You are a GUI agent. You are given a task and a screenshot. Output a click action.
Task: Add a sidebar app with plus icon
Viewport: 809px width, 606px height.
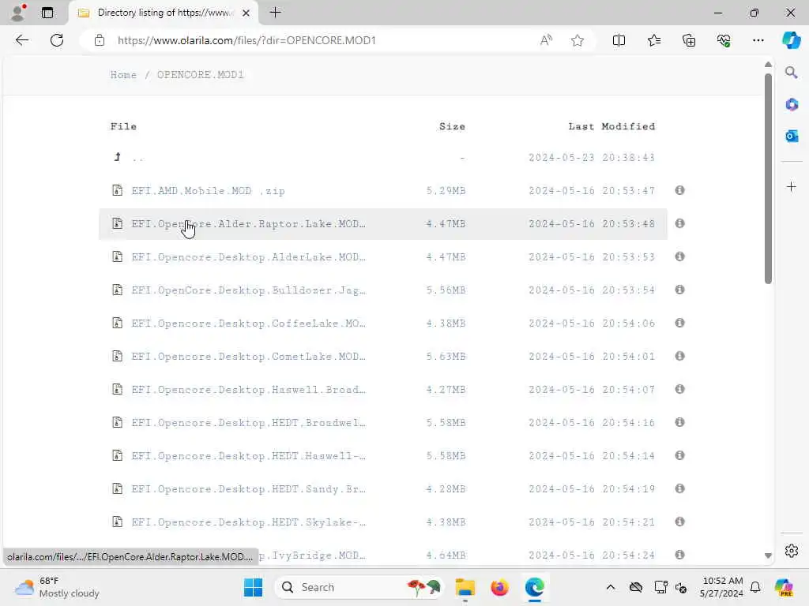pos(792,186)
